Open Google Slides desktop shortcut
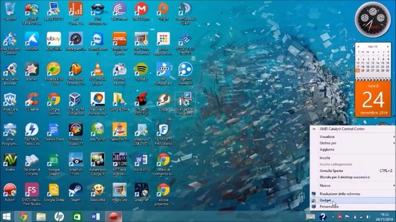This screenshot has height=222, width=396. (x=54, y=192)
